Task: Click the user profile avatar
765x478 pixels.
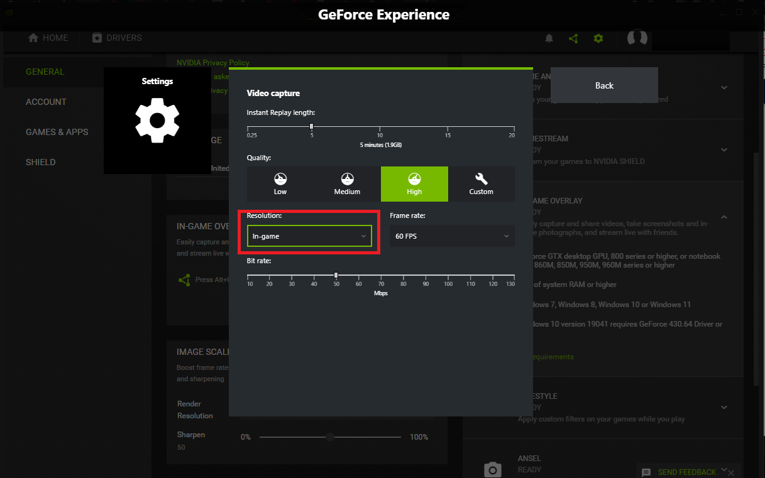Action: pyautogui.click(x=637, y=38)
